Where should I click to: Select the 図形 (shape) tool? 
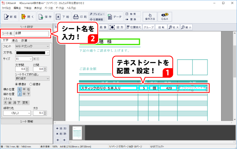coord(117,27)
